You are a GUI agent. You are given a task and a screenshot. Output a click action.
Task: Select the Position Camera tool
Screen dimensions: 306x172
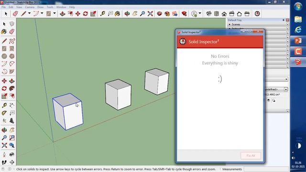pos(4,155)
